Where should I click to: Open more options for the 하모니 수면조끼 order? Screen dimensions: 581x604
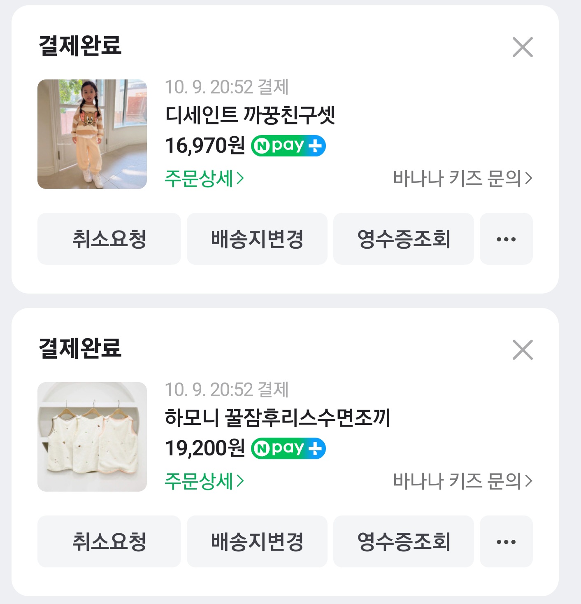coord(506,541)
